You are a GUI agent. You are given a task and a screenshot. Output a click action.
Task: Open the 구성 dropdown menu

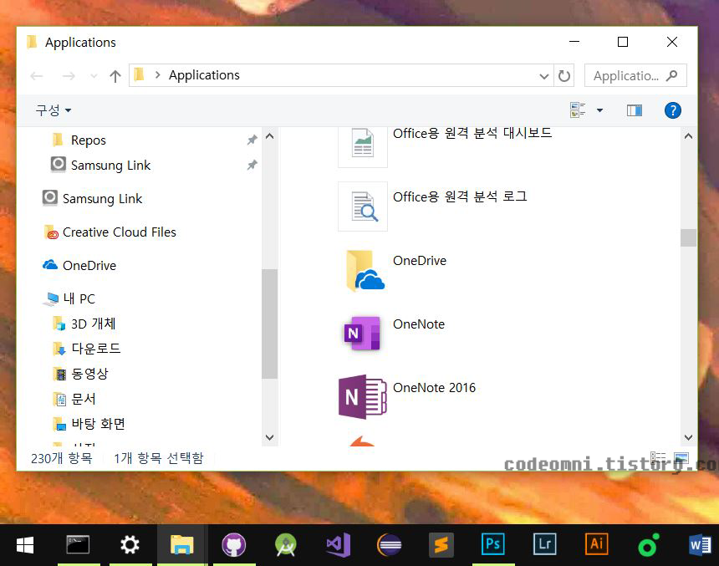tap(54, 110)
